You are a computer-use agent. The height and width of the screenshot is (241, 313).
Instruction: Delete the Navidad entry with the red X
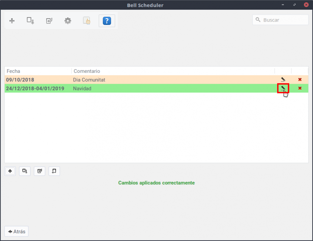click(x=300, y=89)
